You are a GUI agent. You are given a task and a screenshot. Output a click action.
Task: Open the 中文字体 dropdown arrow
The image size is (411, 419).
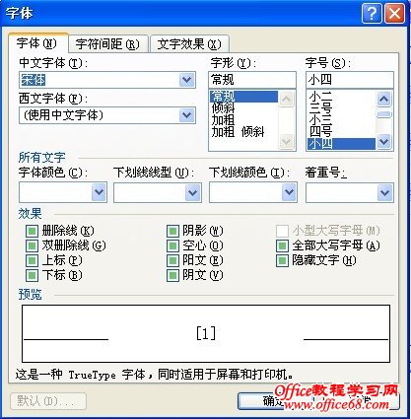[x=187, y=80]
